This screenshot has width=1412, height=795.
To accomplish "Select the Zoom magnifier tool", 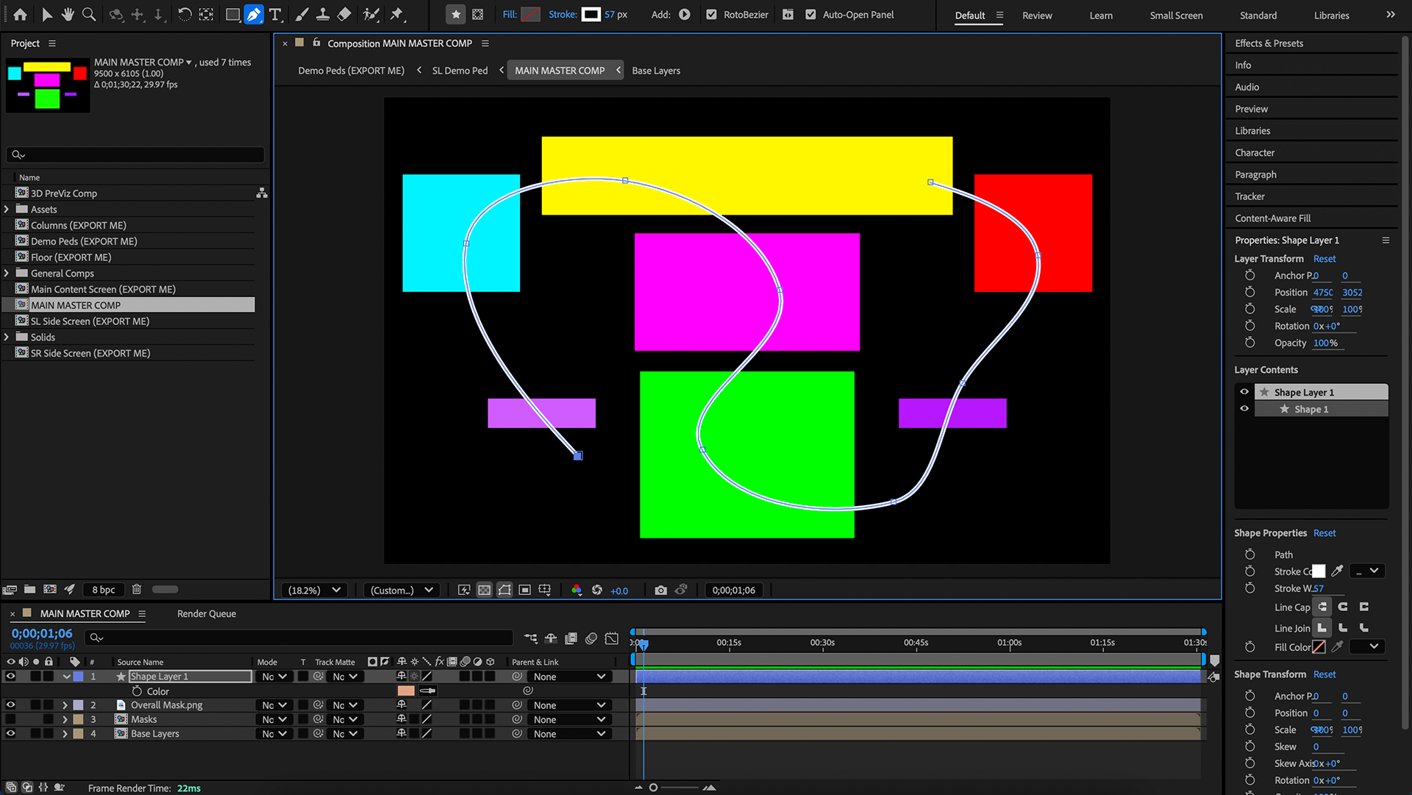I will point(89,14).
